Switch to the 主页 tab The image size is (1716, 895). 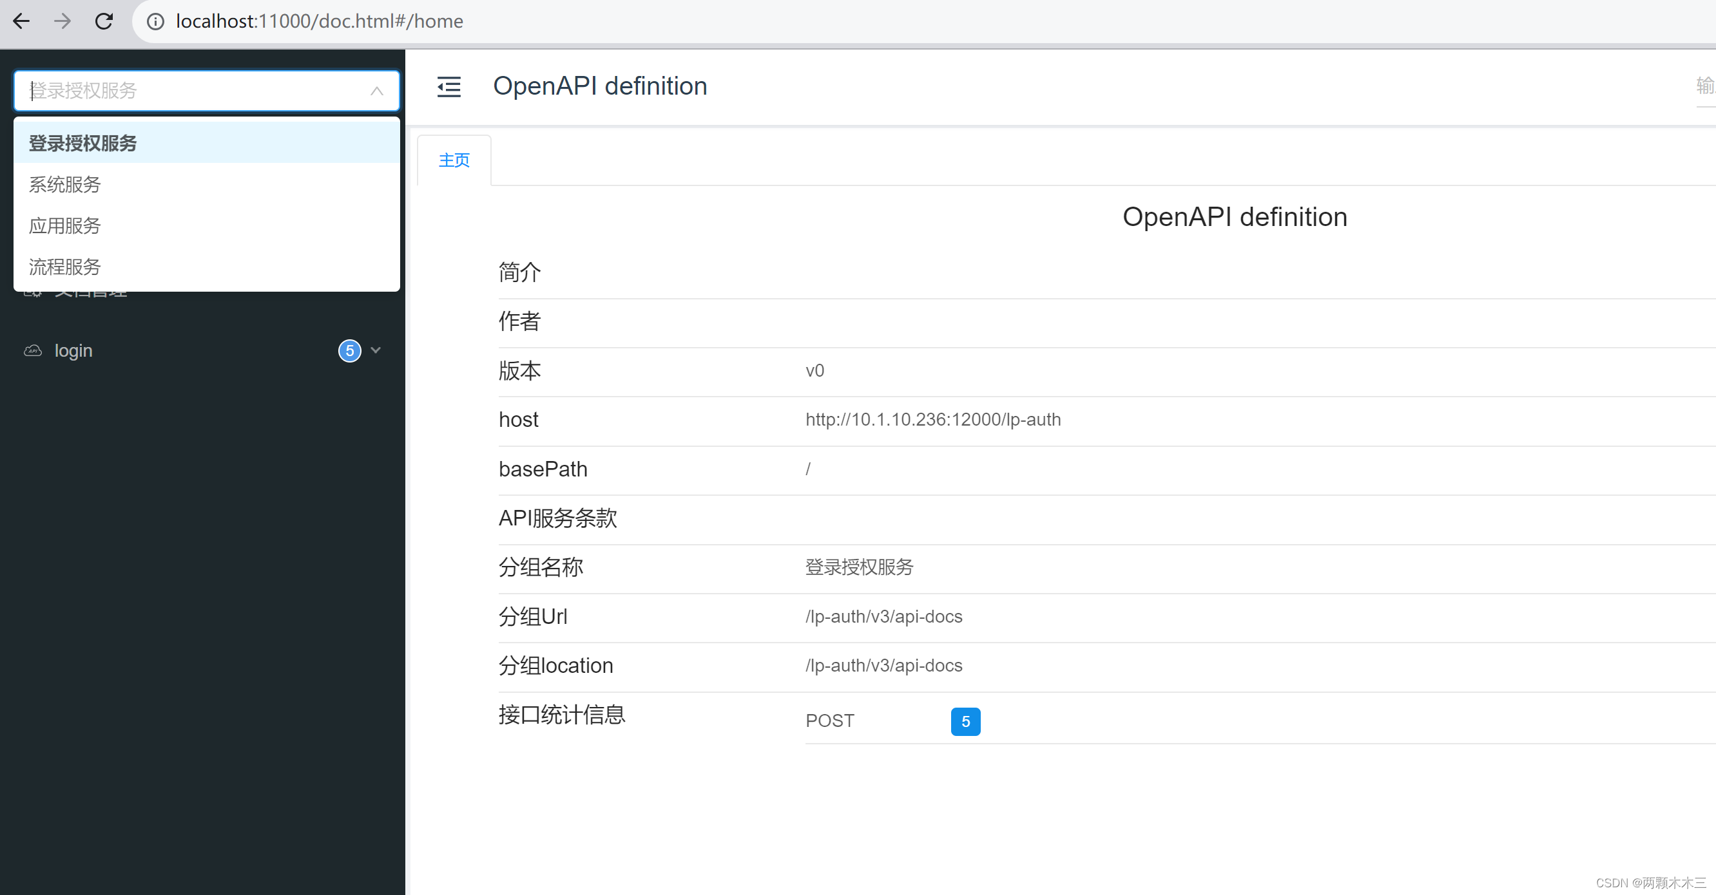[x=454, y=160]
